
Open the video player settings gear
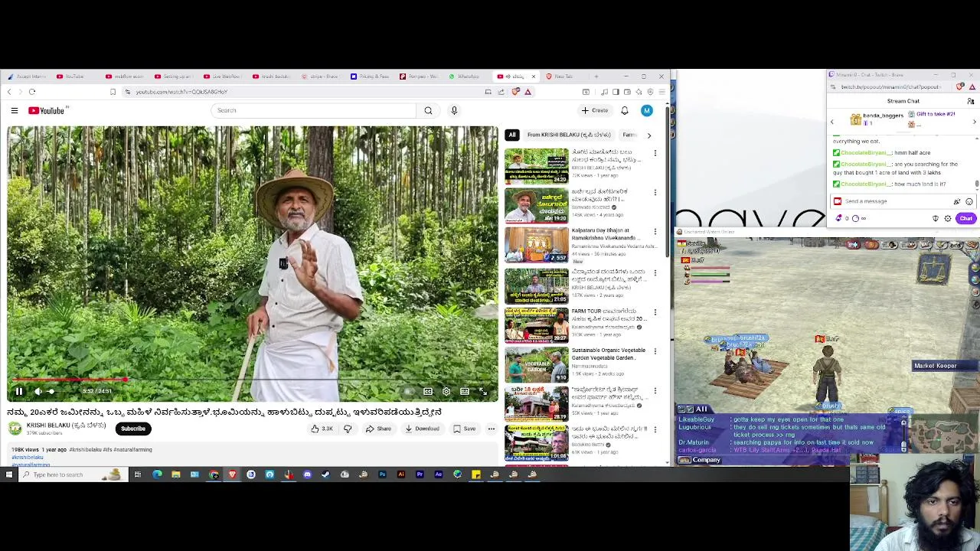click(x=446, y=391)
